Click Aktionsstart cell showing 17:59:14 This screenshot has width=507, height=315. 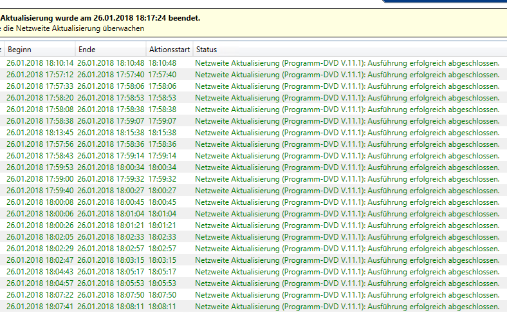(x=162, y=156)
